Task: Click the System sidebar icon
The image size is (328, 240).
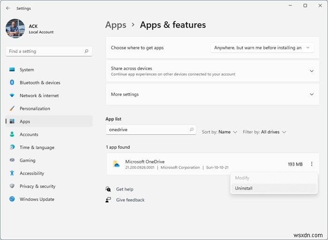Action: pos(12,70)
